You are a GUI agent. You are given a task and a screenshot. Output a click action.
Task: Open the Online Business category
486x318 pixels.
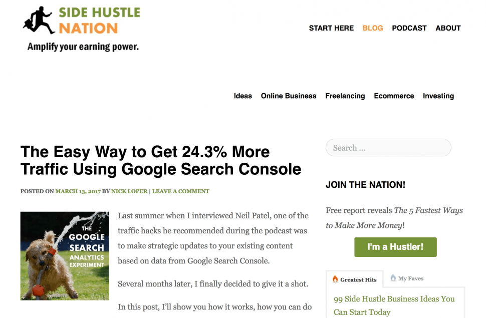click(288, 96)
